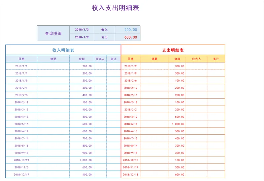Click the 收入 label in query box
Screen dimensions: 264x181
tap(104, 29)
